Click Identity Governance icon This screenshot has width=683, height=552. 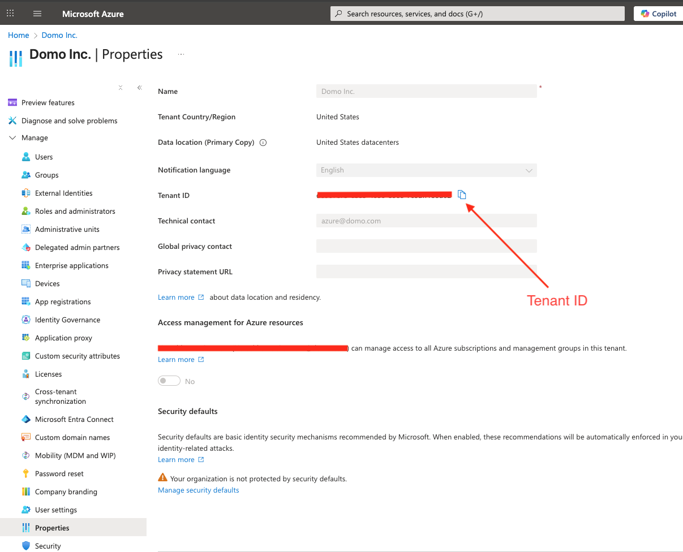26,320
